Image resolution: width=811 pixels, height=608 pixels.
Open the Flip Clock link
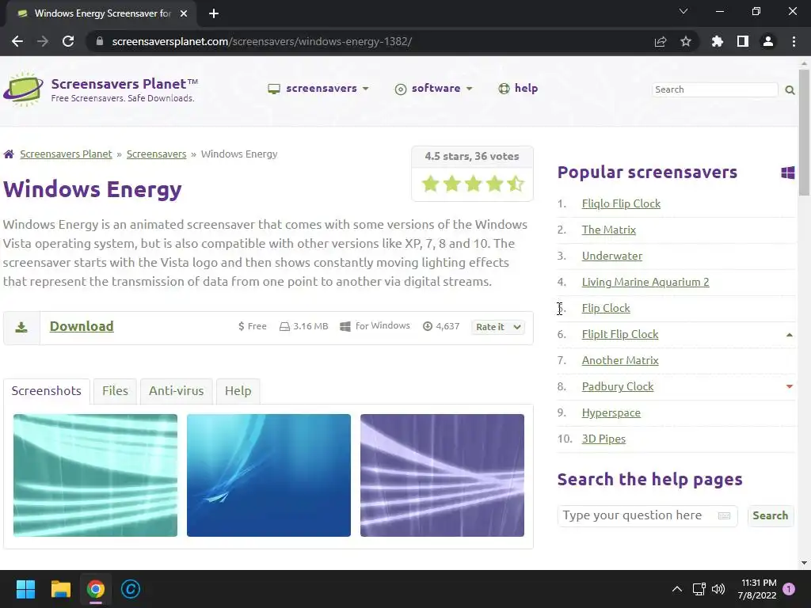click(x=606, y=308)
